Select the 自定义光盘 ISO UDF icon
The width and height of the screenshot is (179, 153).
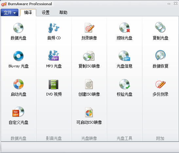(18, 112)
